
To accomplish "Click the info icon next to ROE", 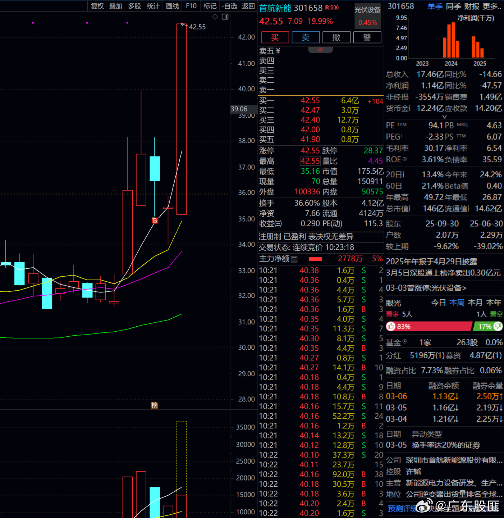I will click(405, 159).
